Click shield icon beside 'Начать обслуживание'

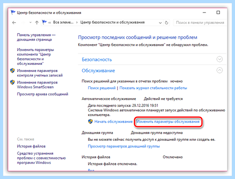coord(90,122)
